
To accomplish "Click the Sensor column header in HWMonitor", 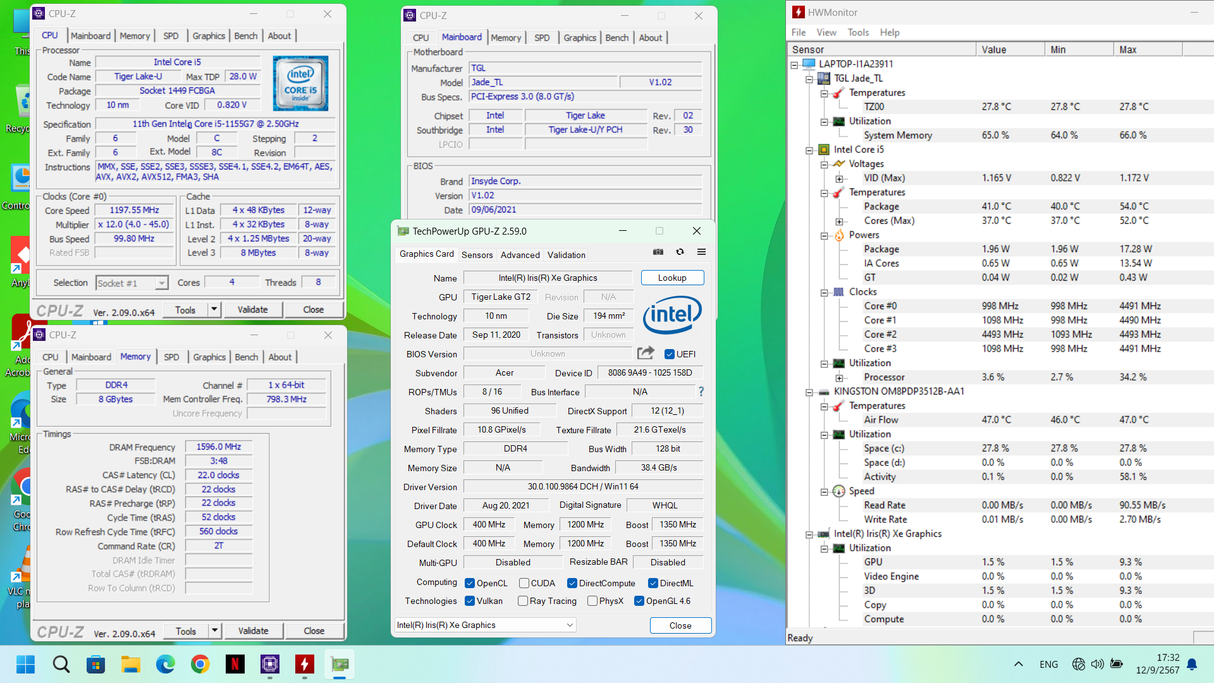I will (881, 49).
